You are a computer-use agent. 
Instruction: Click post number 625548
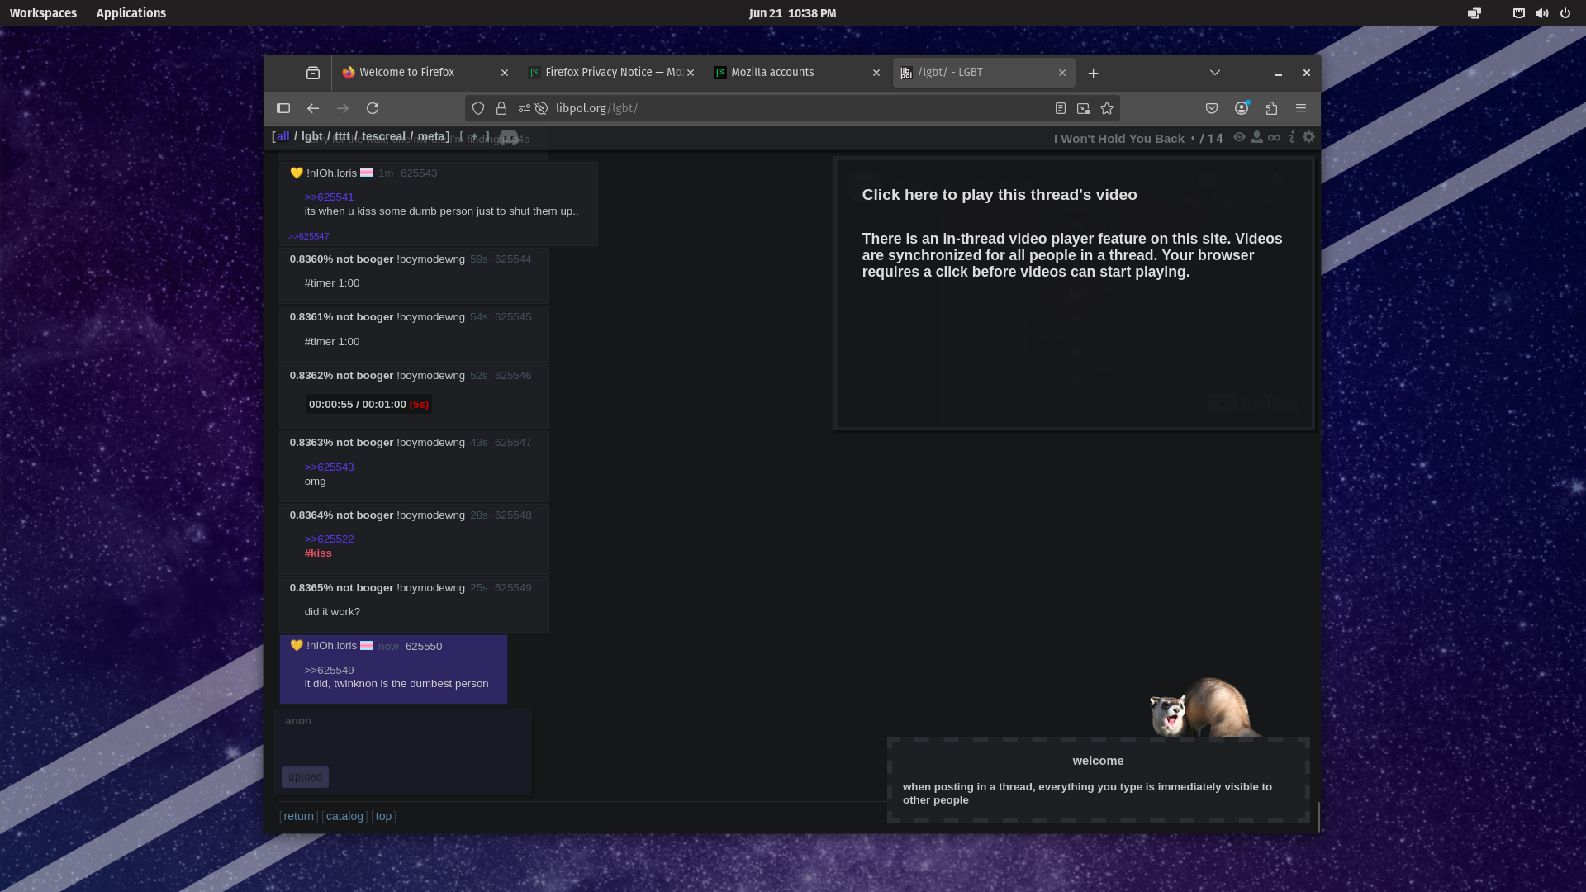513,515
